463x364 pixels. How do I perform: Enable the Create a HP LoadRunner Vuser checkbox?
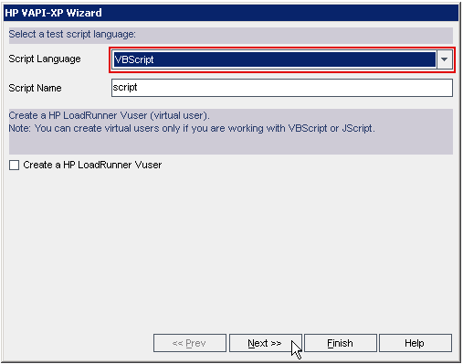14,165
